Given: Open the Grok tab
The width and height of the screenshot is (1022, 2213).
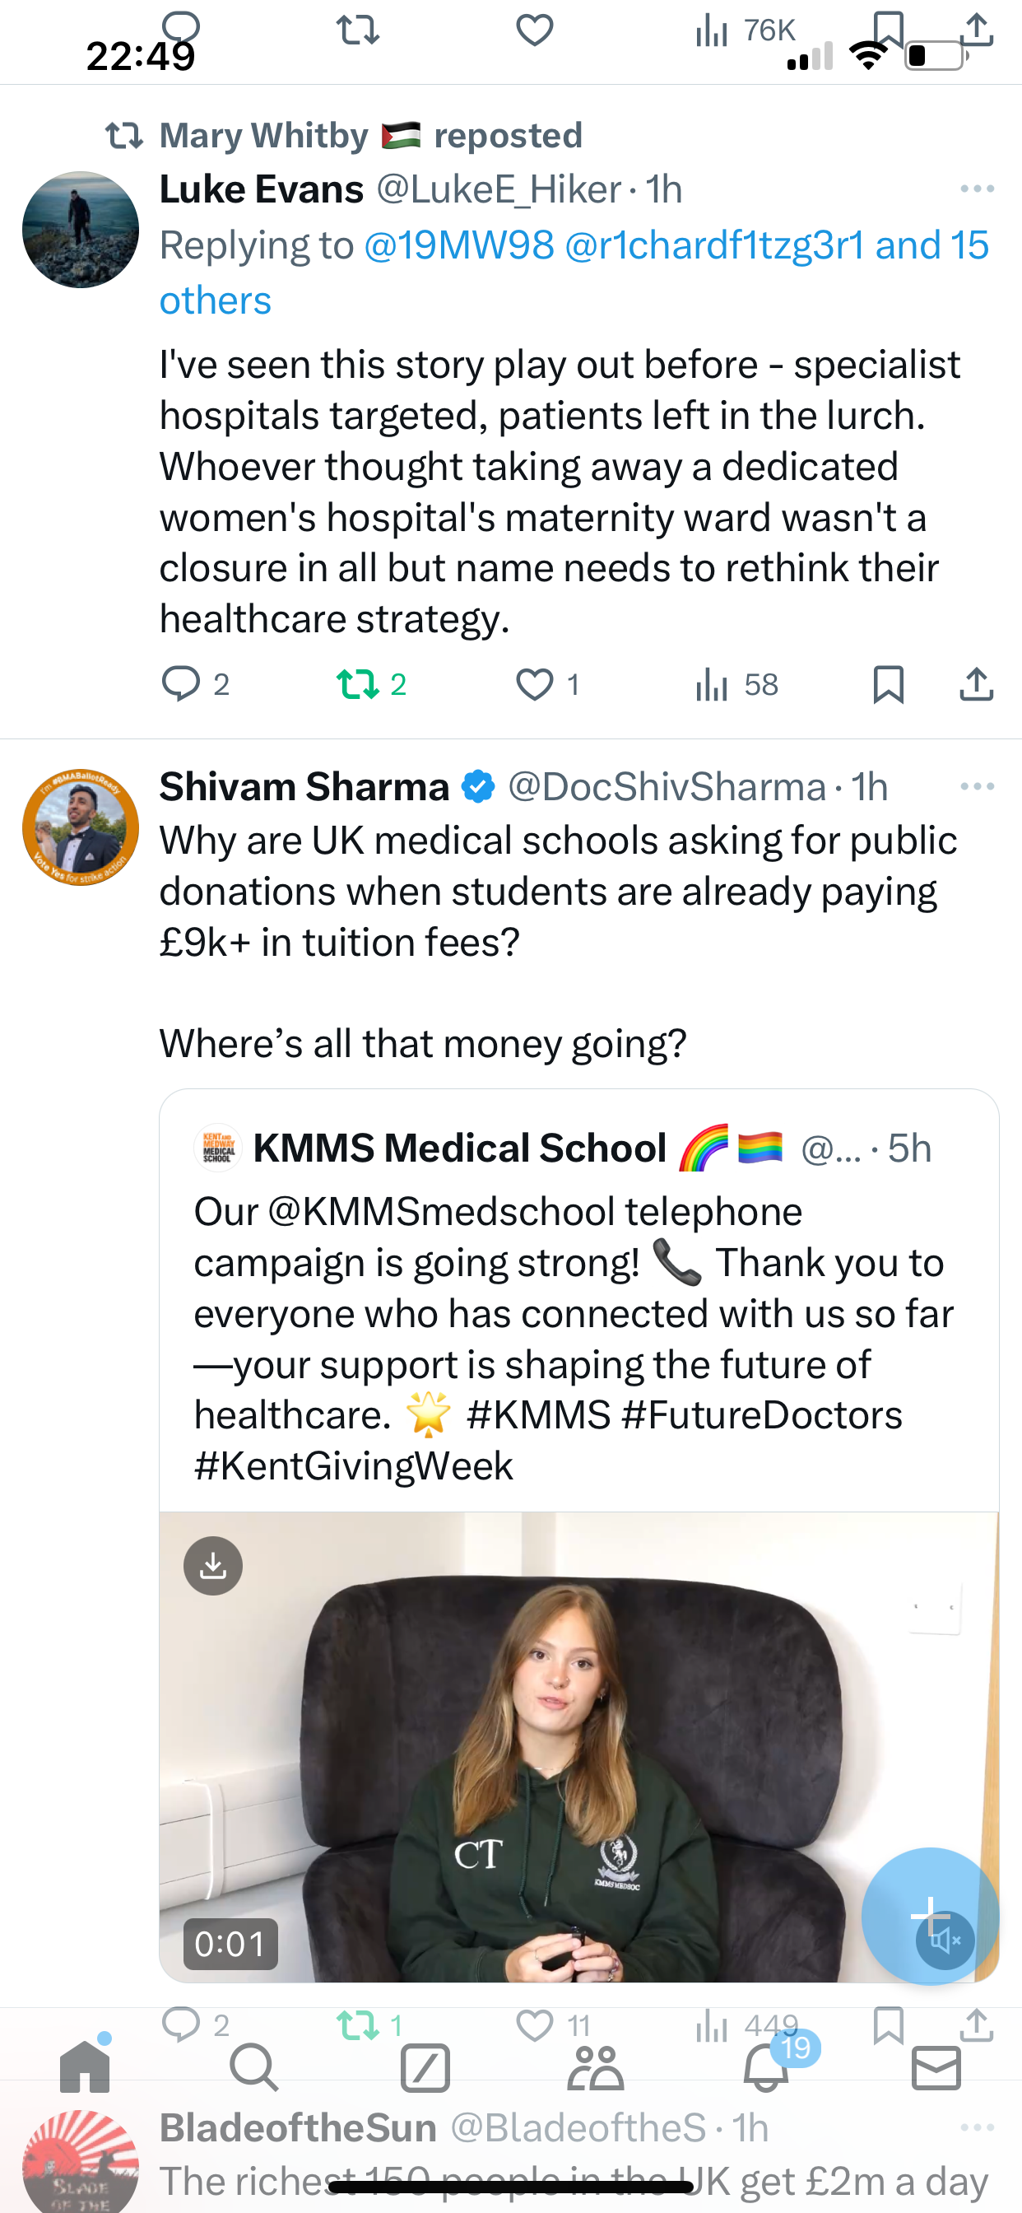Looking at the screenshot, I should tap(425, 2067).
